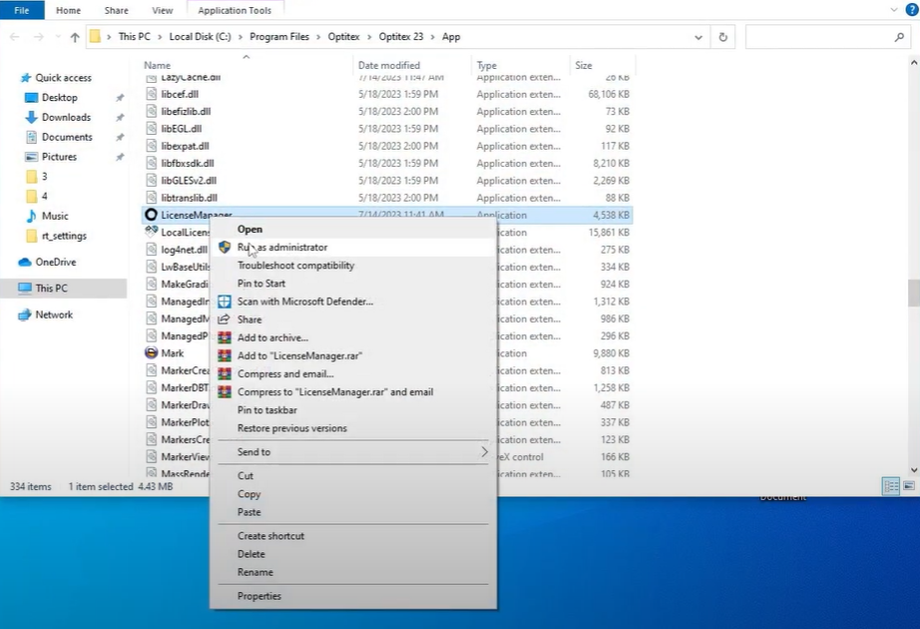Click the WinRAR icon beside Add to archive

coord(225,337)
